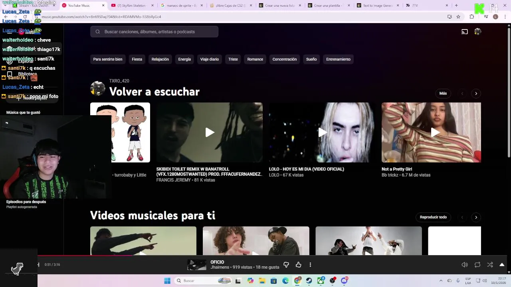The height and width of the screenshot is (287, 511).
Task: Open File Explorer from the taskbar
Action: (x=262, y=281)
